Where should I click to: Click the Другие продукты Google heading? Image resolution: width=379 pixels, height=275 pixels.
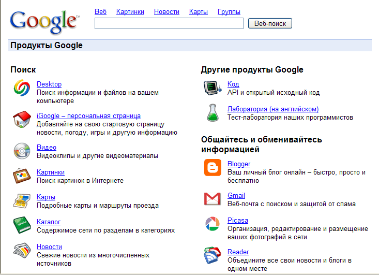(x=252, y=70)
